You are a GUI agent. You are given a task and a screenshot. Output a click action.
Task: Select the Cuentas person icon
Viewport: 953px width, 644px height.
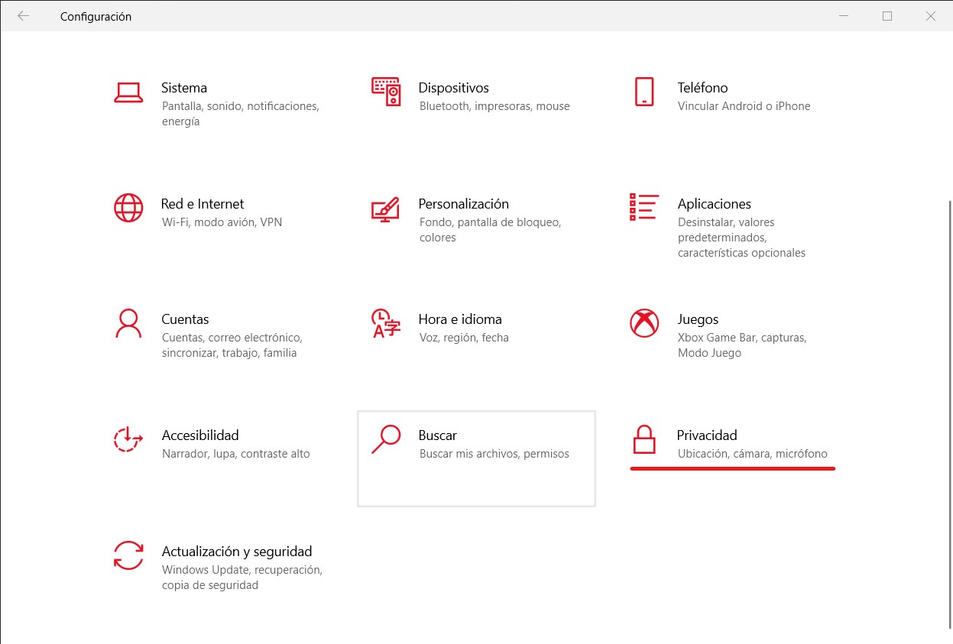pos(128,323)
